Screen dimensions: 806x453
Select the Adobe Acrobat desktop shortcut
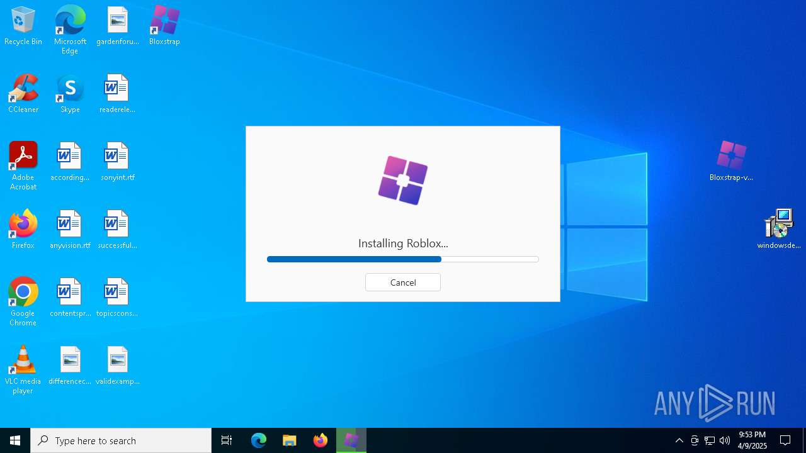pyautogui.click(x=23, y=166)
